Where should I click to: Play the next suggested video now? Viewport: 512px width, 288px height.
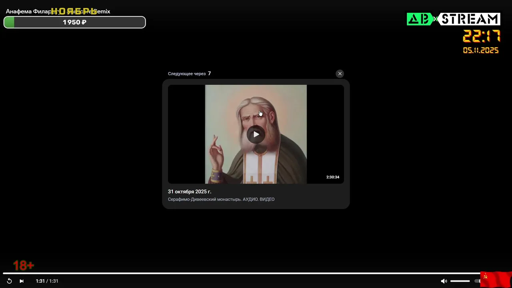pyautogui.click(x=256, y=134)
